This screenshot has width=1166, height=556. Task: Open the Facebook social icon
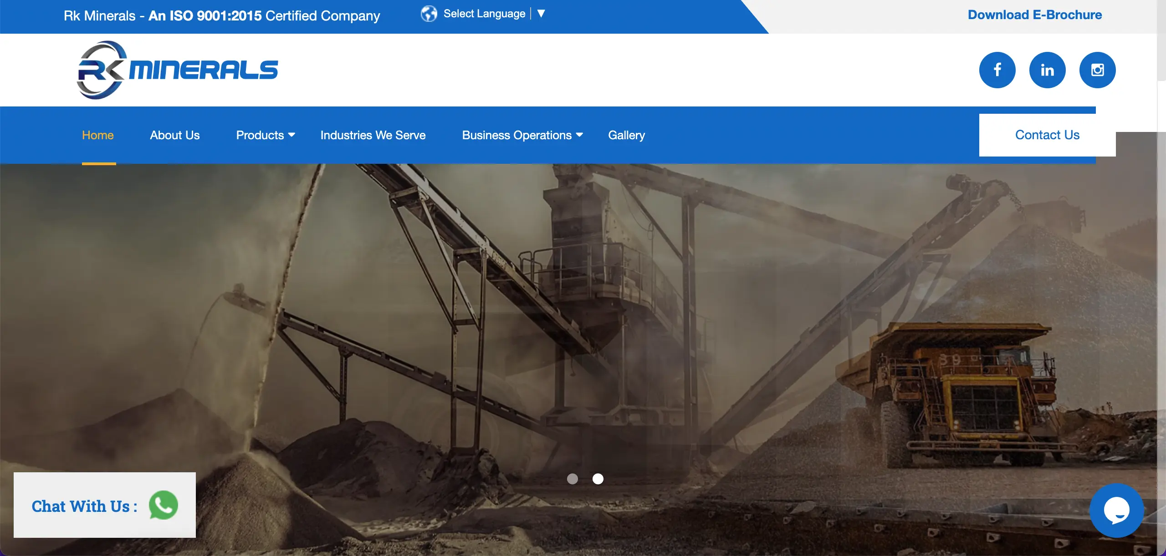(997, 70)
